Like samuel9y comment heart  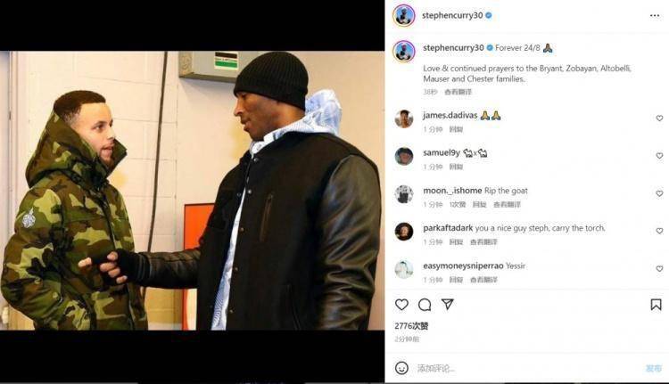659,156
